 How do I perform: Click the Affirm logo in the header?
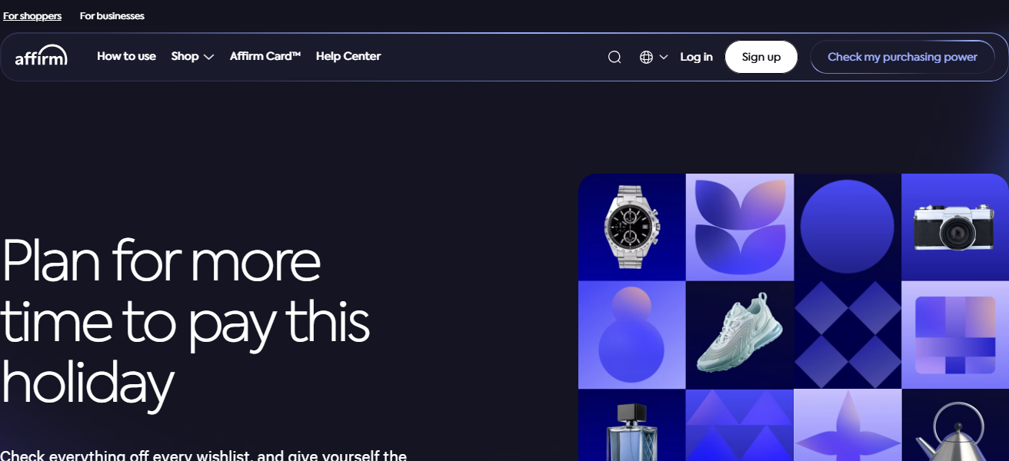[42, 55]
